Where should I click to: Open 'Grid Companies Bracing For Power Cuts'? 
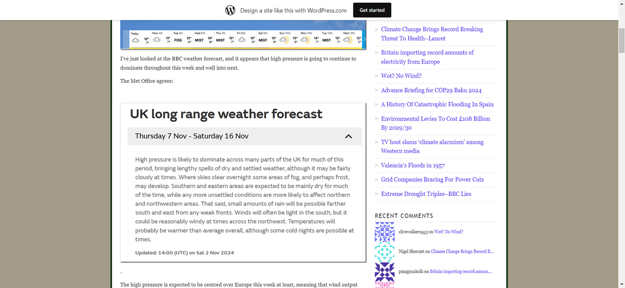point(432,180)
